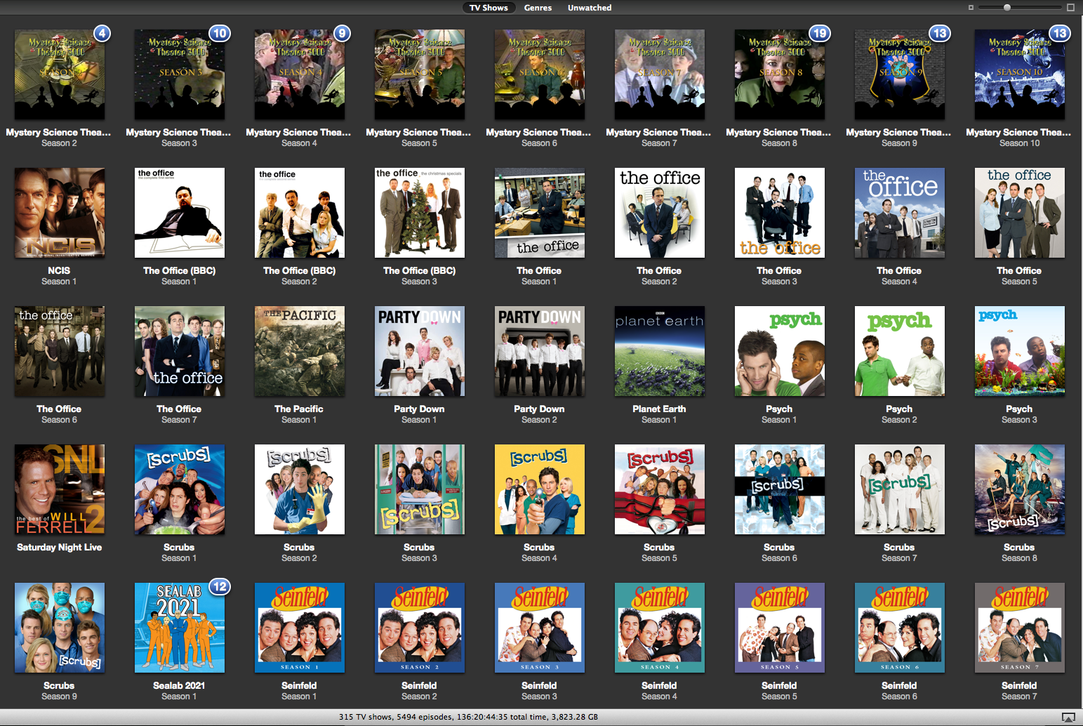Image resolution: width=1083 pixels, height=726 pixels.
Task: Open Scrubs Season 2 cover
Action: [300, 489]
